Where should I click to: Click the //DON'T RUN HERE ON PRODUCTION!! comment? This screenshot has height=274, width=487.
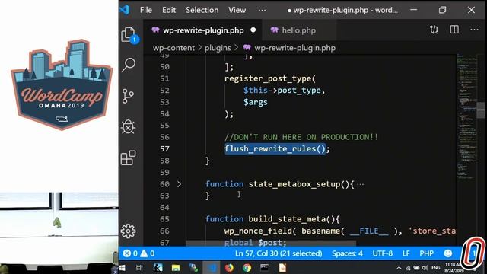[x=301, y=137]
